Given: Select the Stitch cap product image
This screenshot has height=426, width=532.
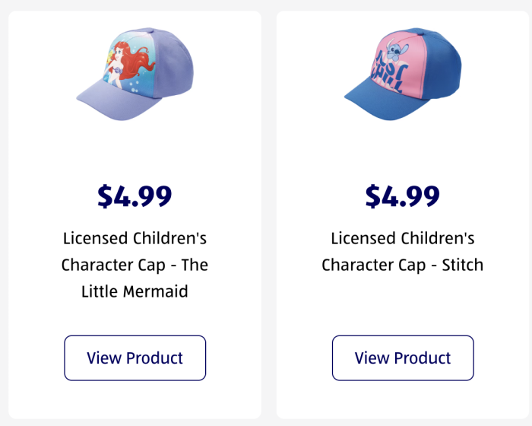Looking at the screenshot, I should pos(403,74).
